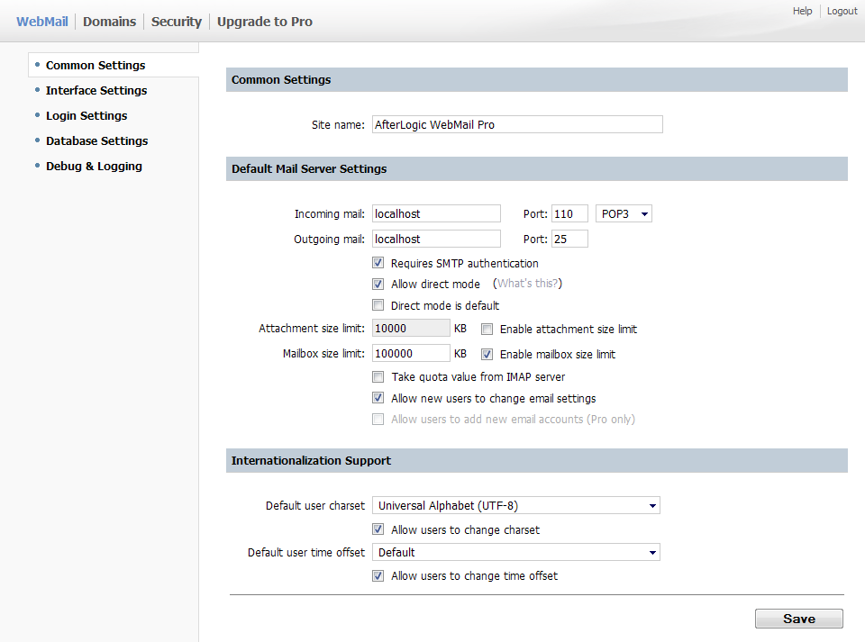Image resolution: width=865 pixels, height=642 pixels.
Task: Enable Direct mode is default
Action: coord(378,306)
